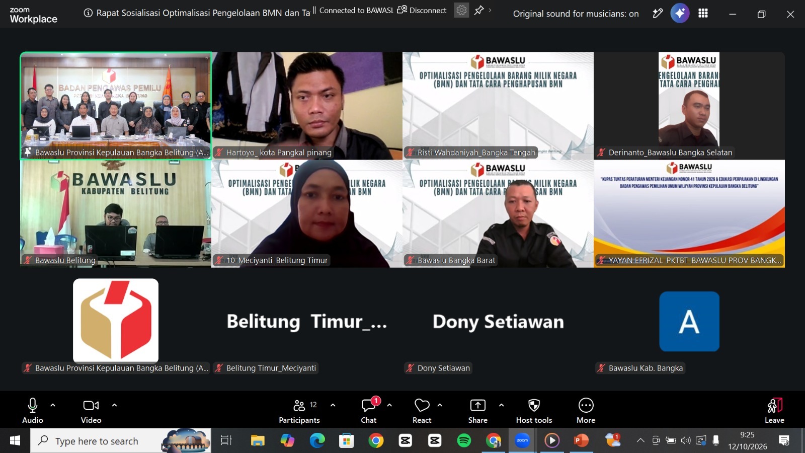This screenshot has width=805, height=453.
Task: Open the Windows Start menu
Action: click(x=15, y=441)
